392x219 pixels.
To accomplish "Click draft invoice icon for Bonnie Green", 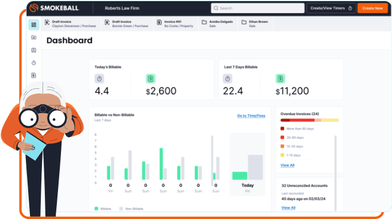I will pos(107,22).
